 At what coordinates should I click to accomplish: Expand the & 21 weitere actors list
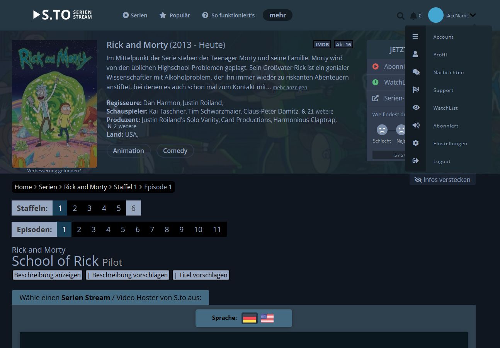click(x=317, y=111)
